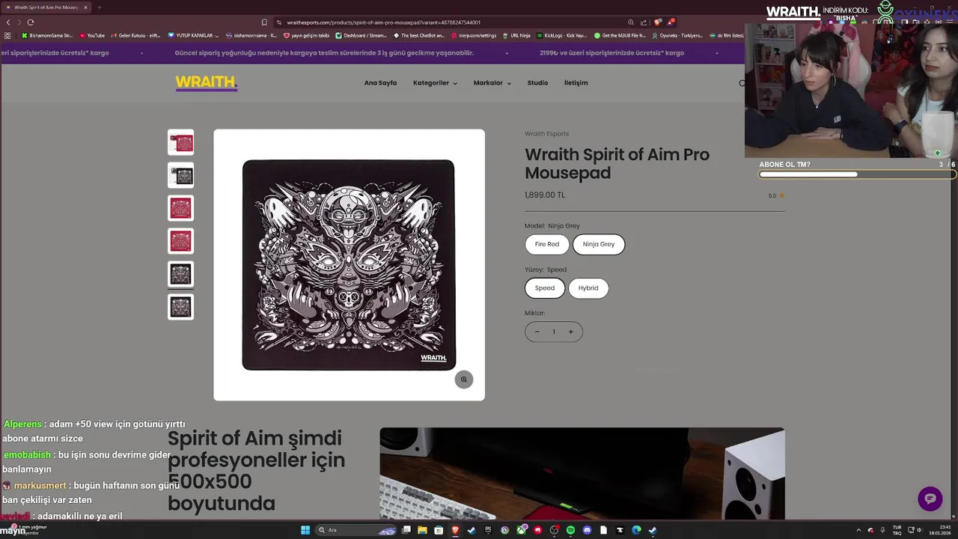Click the Windows taskbar search box
The width and height of the screenshot is (958, 539).
356,530
